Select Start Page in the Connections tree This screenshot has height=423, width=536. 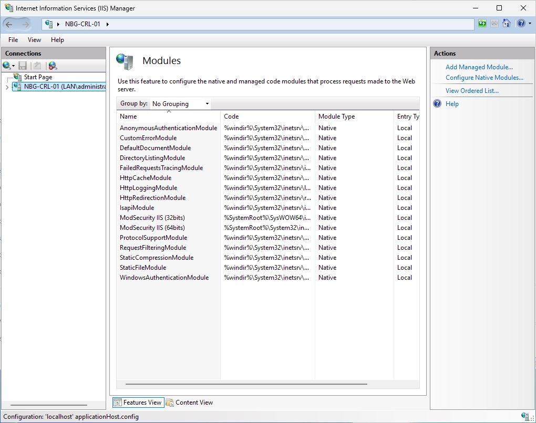38,77
